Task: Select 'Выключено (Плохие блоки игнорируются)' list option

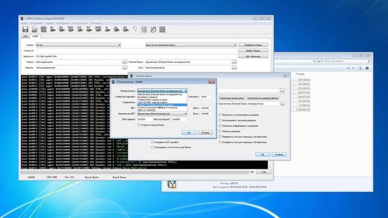Action: (162, 94)
